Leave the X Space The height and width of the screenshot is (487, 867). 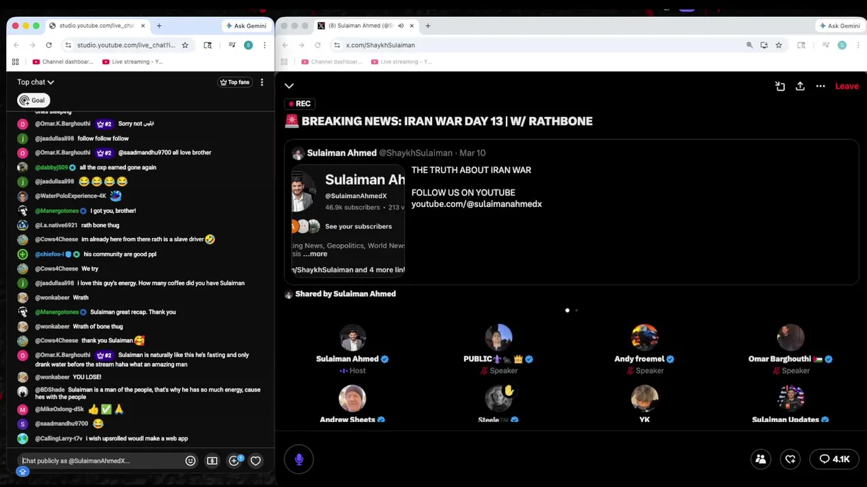[847, 86]
